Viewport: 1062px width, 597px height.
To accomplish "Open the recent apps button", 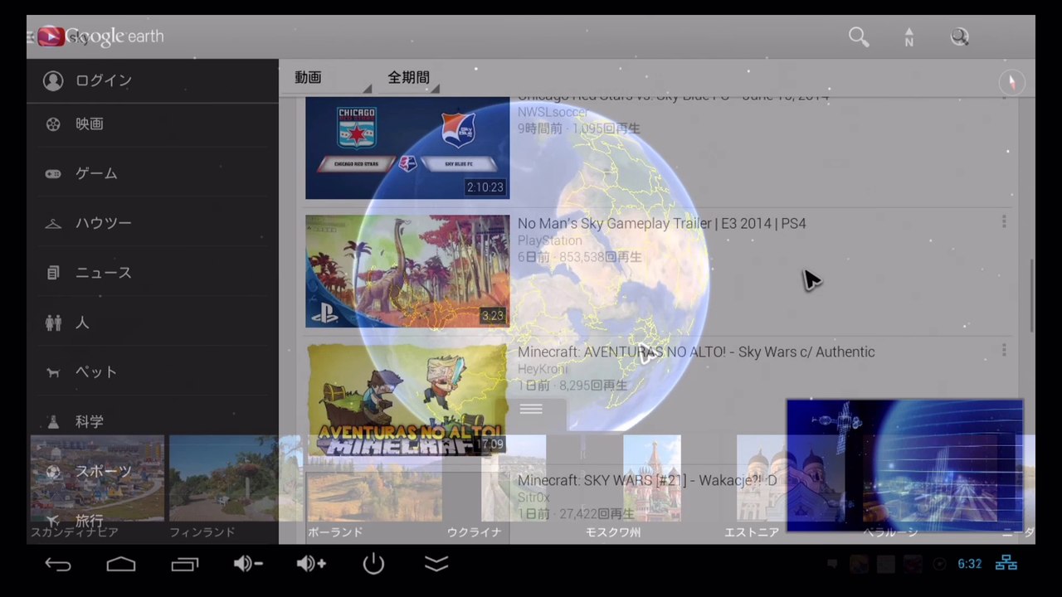I will [x=184, y=565].
